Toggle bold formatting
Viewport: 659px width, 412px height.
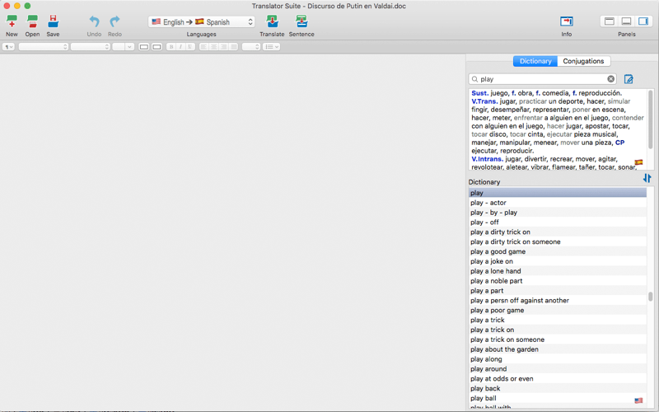[171, 47]
